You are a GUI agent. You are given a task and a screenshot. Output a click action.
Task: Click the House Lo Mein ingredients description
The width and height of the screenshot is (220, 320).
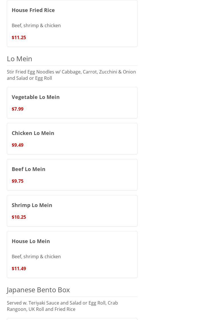36,257
